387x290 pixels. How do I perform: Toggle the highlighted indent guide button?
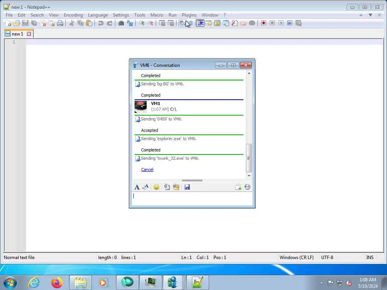tap(200, 23)
